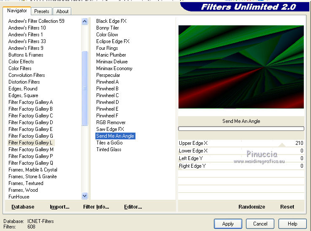311x231 pixels.
Task: Choose Perspecular filter
Action: (x=108, y=75)
